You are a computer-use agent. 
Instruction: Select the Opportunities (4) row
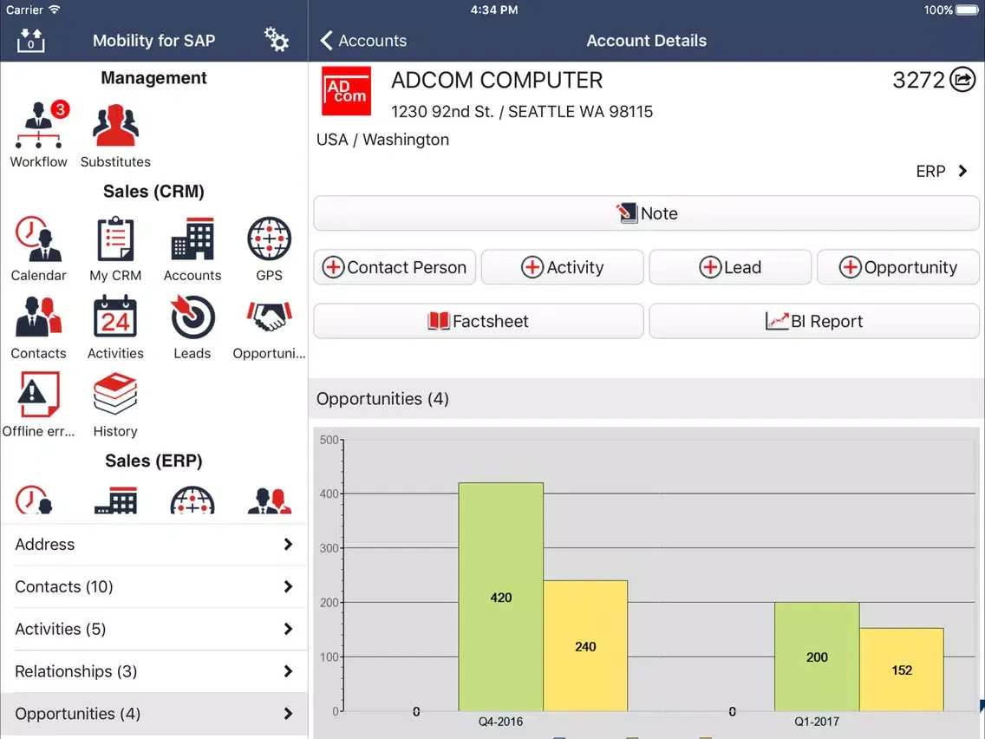[x=154, y=714]
